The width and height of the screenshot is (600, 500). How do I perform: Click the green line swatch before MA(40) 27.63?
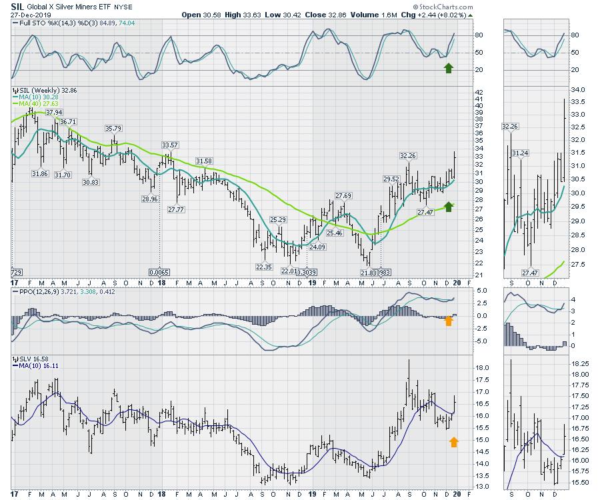pos(15,104)
